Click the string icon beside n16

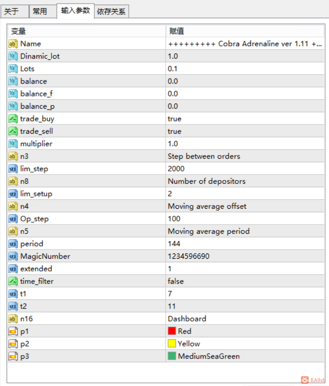click(13, 319)
